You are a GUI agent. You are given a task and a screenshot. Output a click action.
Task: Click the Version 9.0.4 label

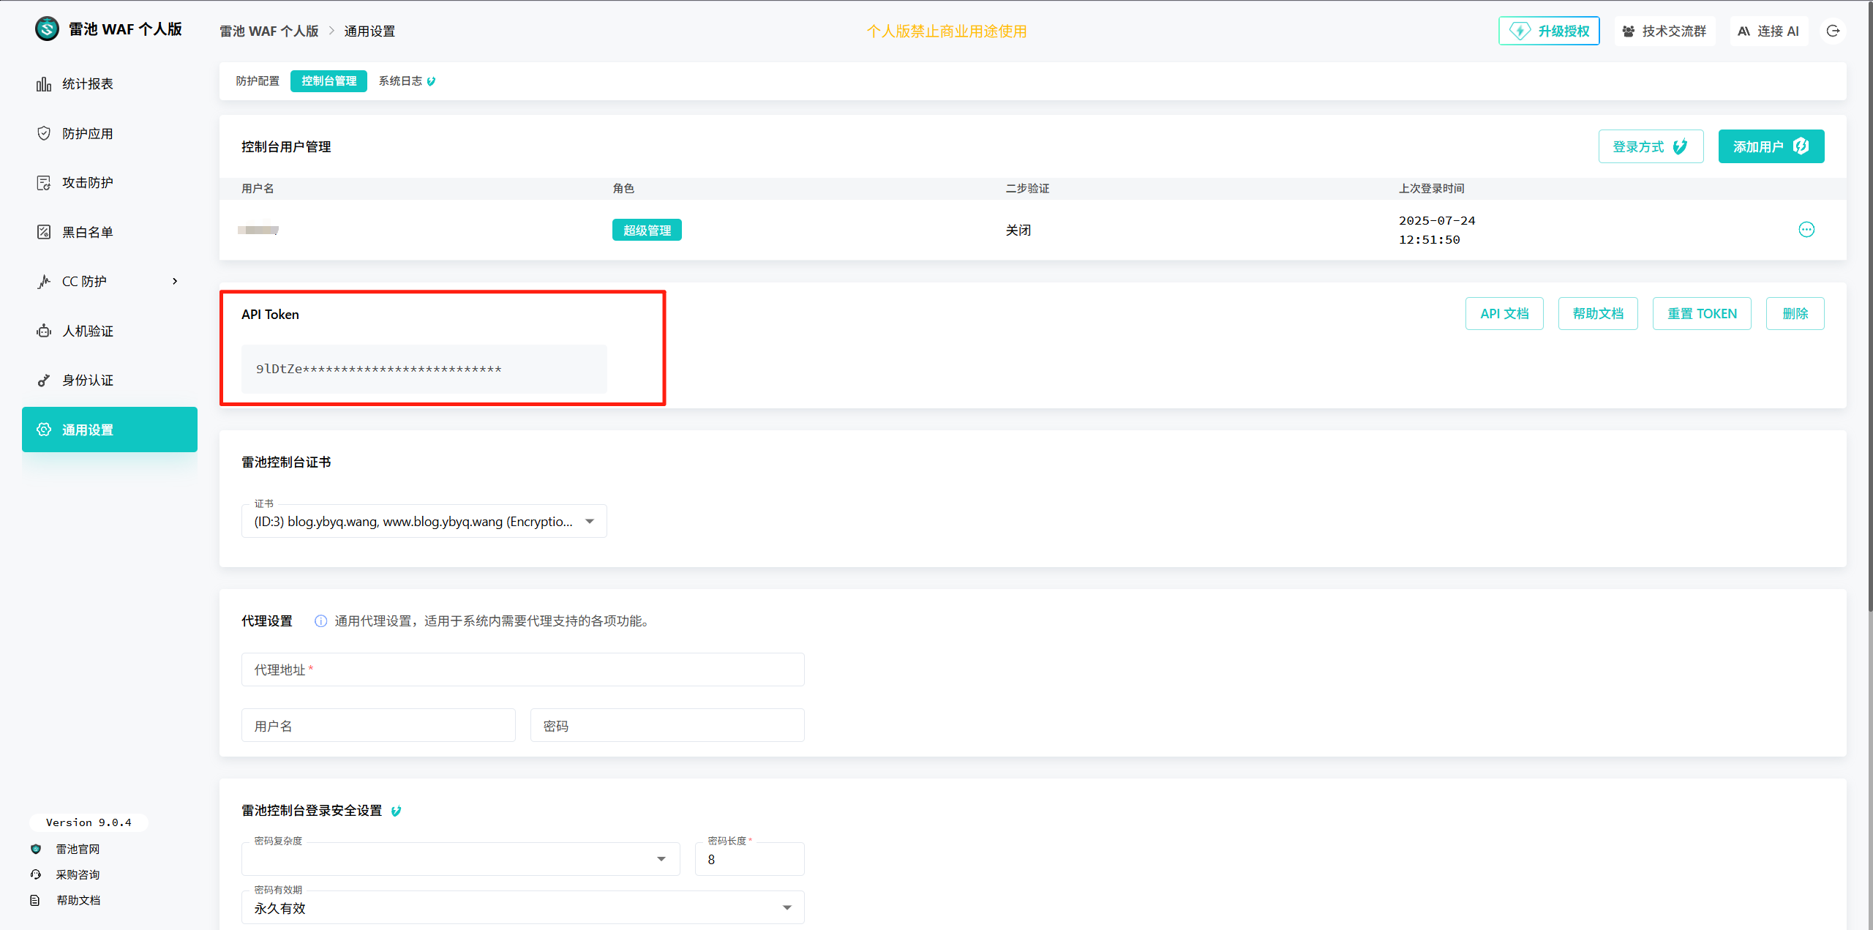[x=89, y=822]
